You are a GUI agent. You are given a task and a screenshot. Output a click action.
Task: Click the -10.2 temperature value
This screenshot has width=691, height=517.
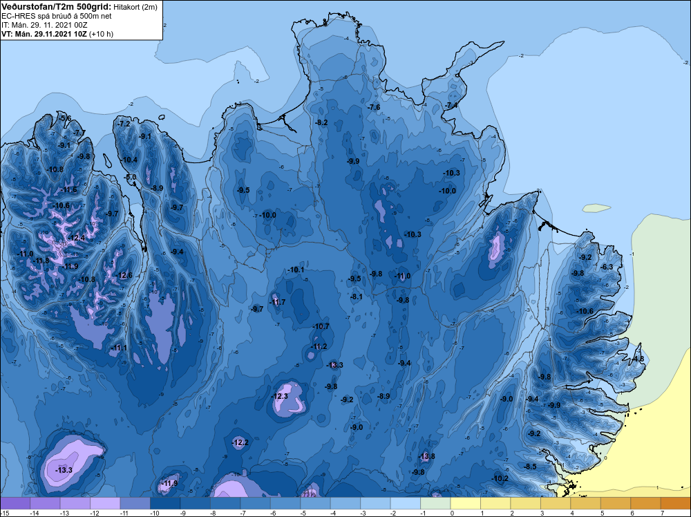(x=500, y=479)
